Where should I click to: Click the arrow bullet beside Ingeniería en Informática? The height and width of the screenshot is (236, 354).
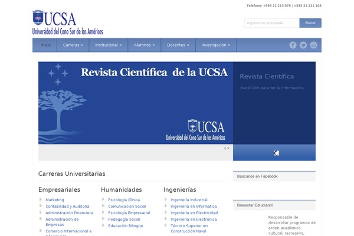(x=166, y=206)
